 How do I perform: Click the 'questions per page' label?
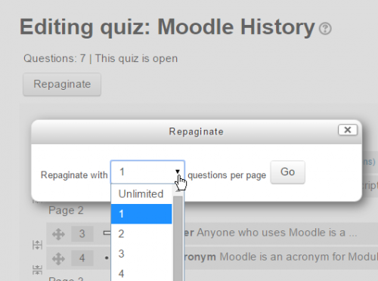(x=227, y=175)
